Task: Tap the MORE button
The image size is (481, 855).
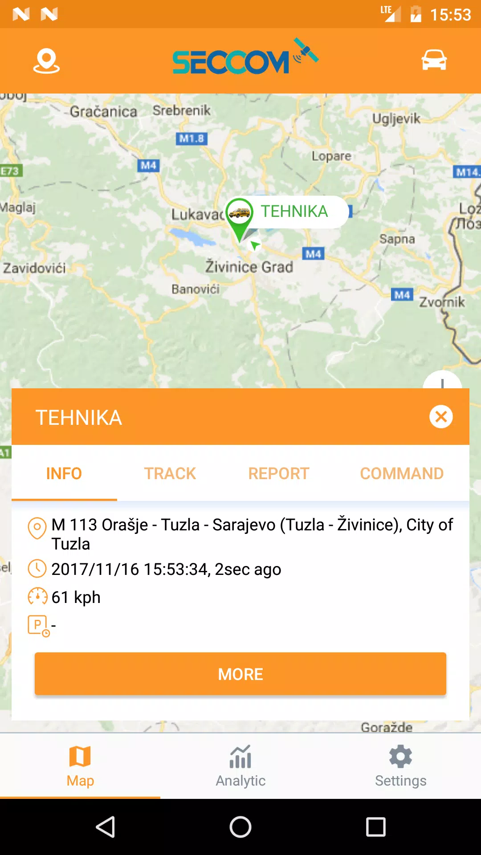Action: click(240, 674)
